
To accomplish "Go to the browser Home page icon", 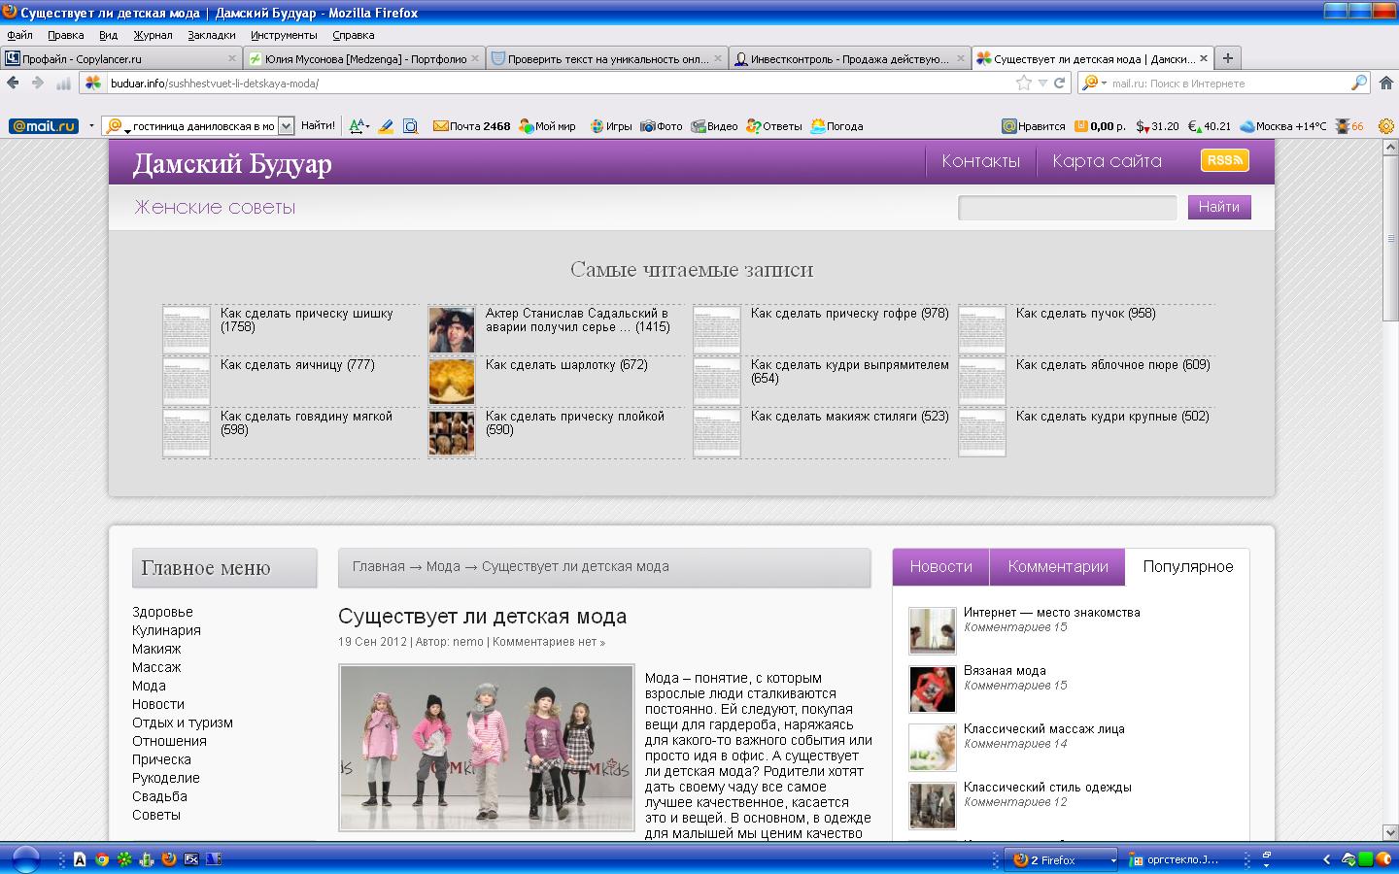I will 1386,84.
